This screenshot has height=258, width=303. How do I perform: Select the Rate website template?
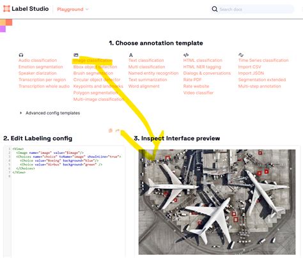point(196,86)
